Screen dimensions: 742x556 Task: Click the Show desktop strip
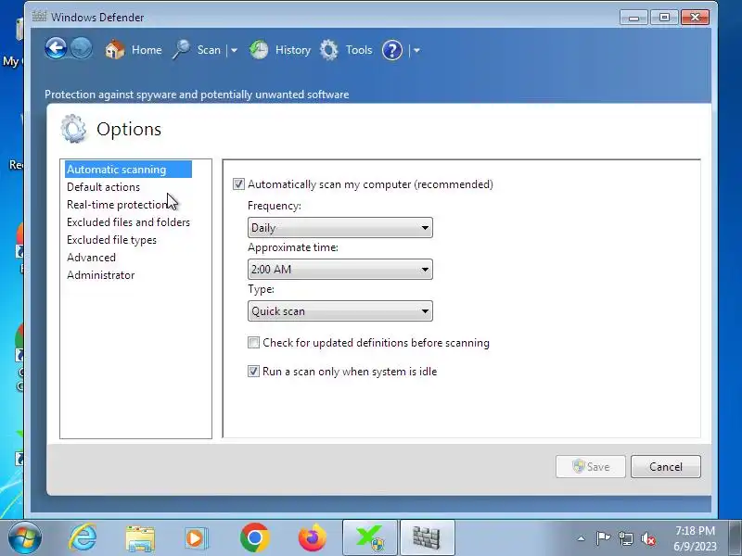(736, 538)
